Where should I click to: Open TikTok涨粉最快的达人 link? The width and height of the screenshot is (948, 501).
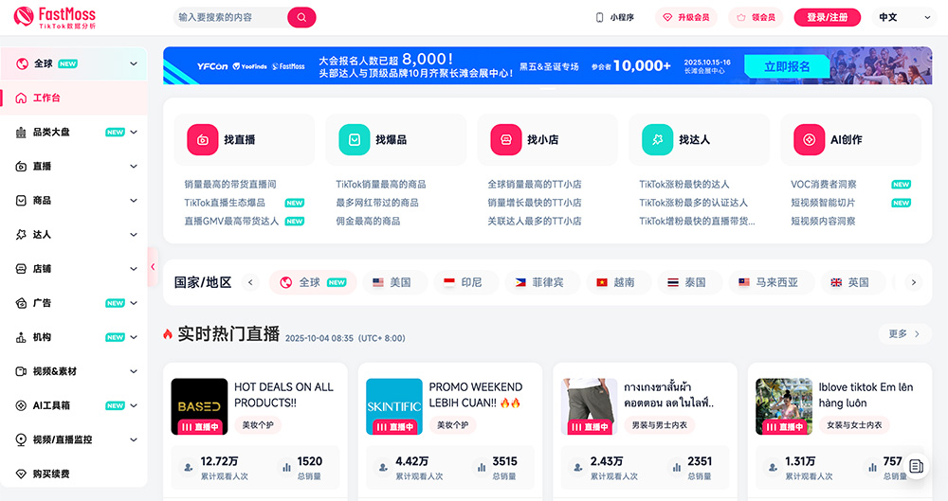684,185
